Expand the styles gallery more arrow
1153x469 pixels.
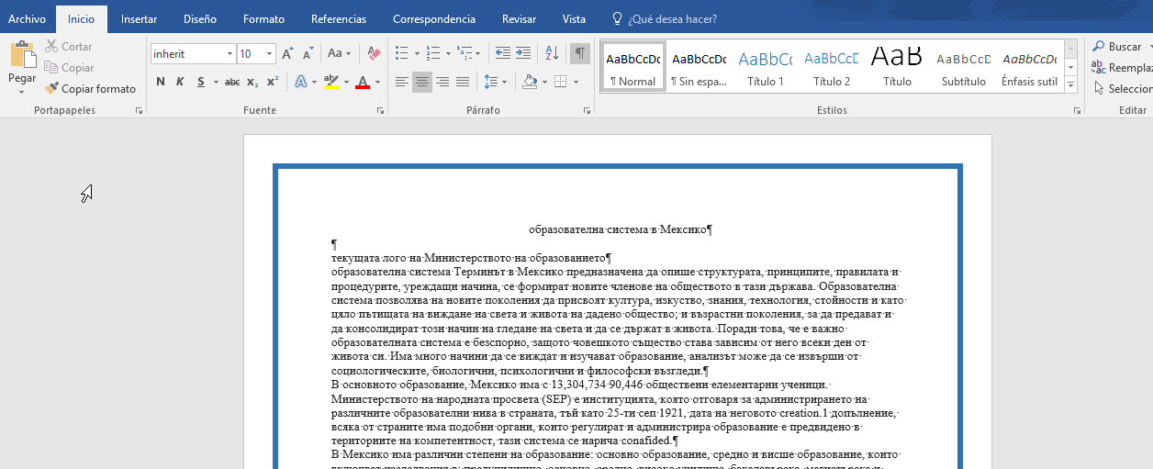[x=1070, y=84]
